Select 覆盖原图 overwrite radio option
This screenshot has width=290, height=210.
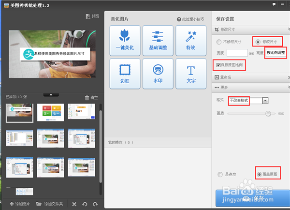pos(259,175)
